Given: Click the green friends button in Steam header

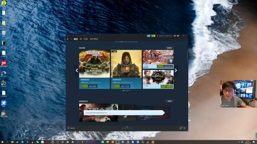Looking at the screenshot, I should point(153,36).
